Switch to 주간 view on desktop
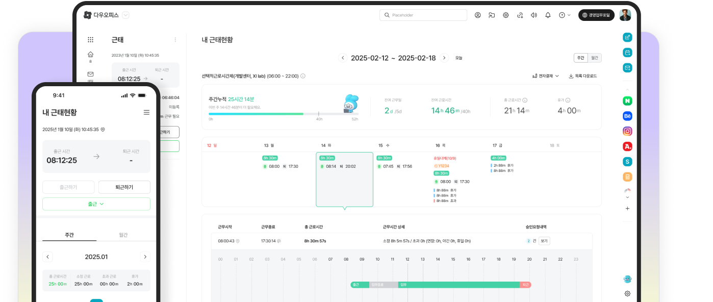 581,58
